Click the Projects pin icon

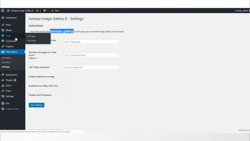[x=3, y=47]
